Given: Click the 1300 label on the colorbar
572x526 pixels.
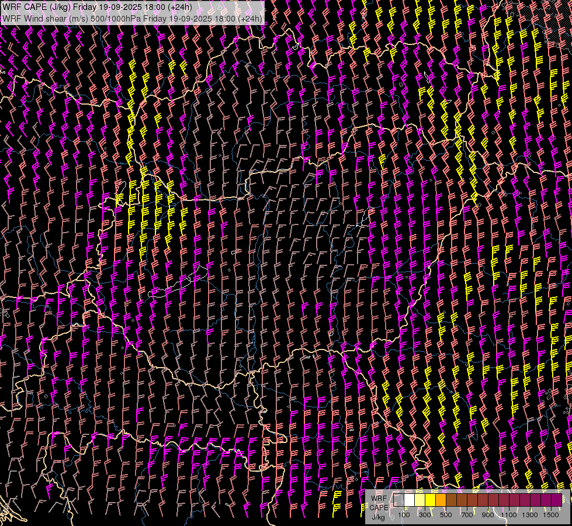Looking at the screenshot, I should pyautogui.click(x=529, y=515).
